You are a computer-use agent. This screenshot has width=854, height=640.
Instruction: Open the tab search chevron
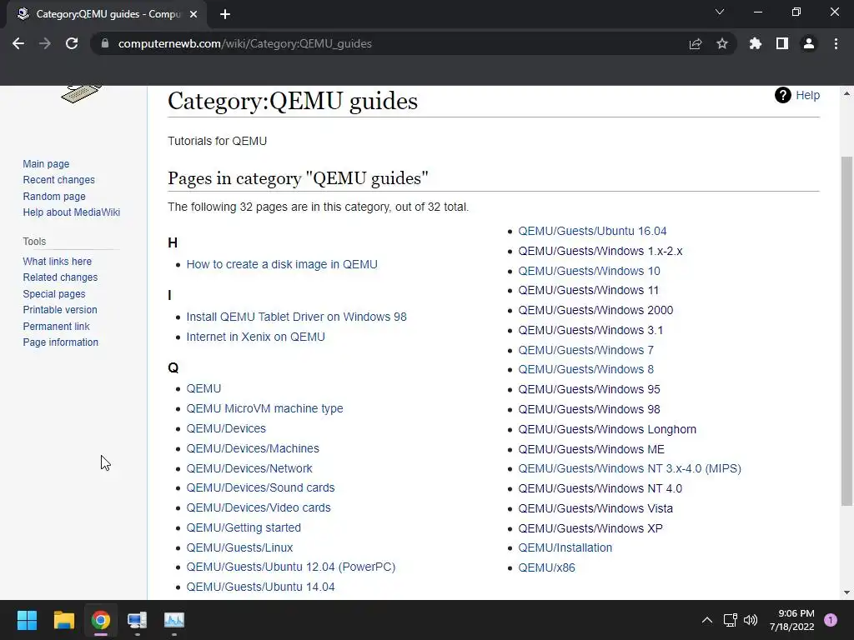click(720, 12)
